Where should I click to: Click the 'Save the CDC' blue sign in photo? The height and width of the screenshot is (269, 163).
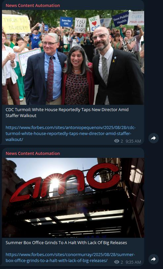click(x=66, y=22)
